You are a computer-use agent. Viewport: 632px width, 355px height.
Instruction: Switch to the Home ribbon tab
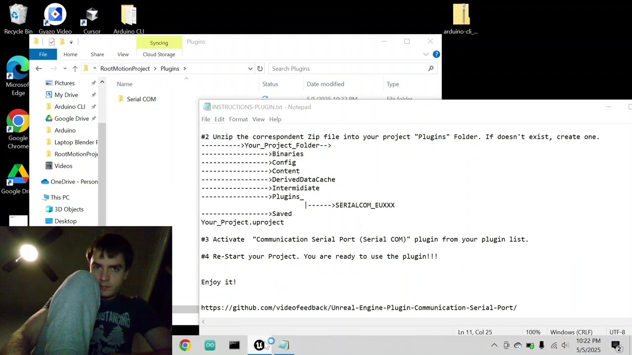click(70, 54)
